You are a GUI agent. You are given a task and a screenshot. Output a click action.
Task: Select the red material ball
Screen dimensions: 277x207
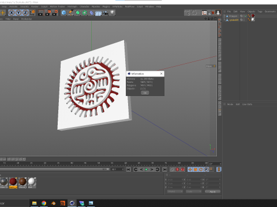tap(13, 182)
